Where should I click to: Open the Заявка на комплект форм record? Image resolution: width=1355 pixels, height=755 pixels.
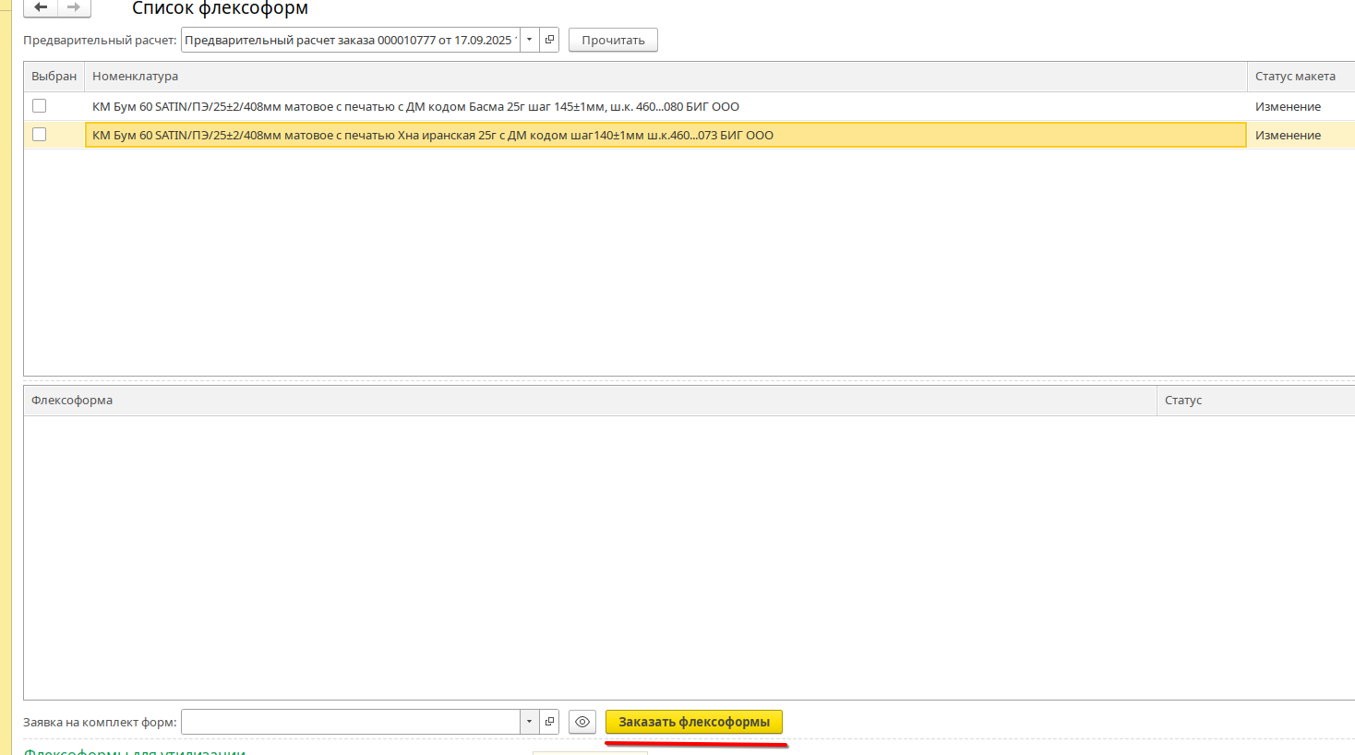[549, 722]
